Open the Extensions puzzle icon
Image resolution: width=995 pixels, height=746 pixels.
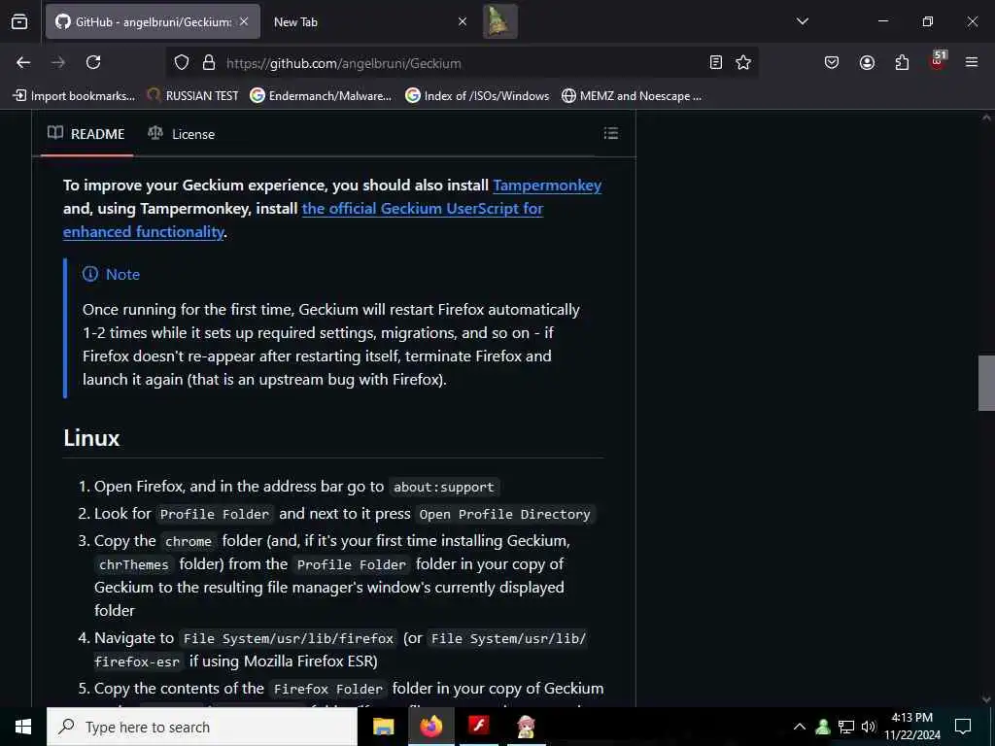click(902, 62)
